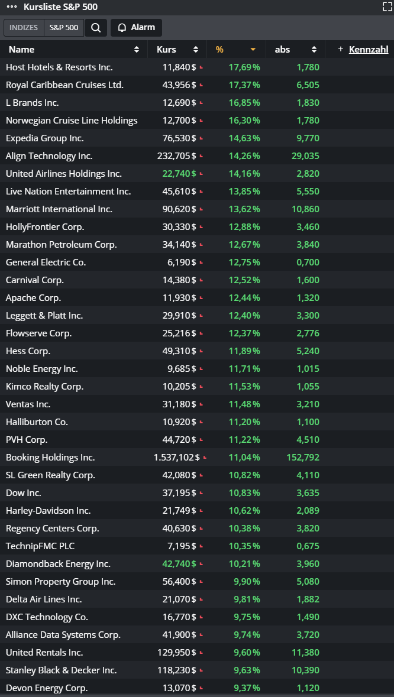Screen dimensions: 394x697
Task: Open PVH Corp. row
Action: pyautogui.click(x=197, y=440)
